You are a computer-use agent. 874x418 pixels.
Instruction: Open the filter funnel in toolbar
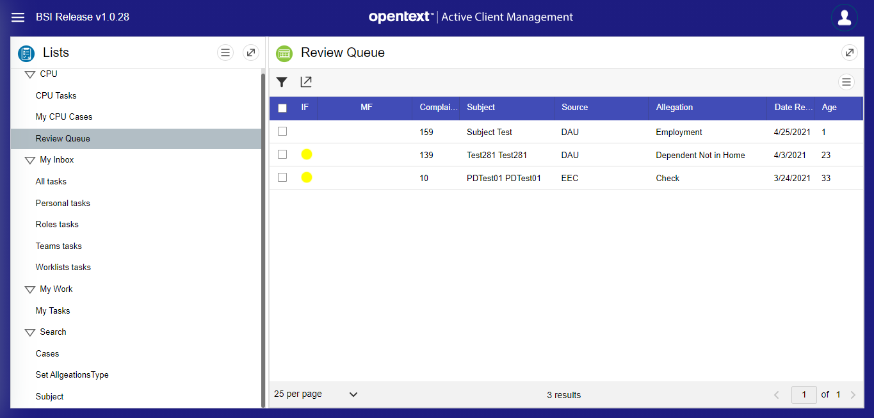282,82
